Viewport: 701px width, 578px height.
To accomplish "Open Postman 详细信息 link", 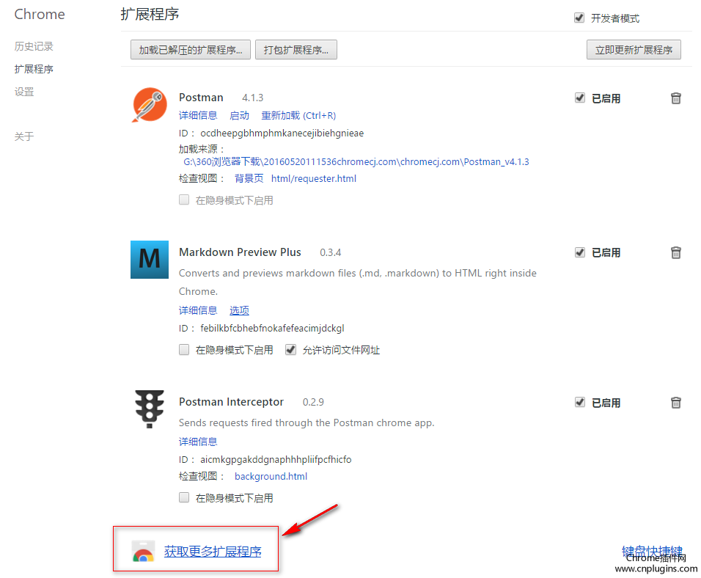I will click(x=198, y=115).
